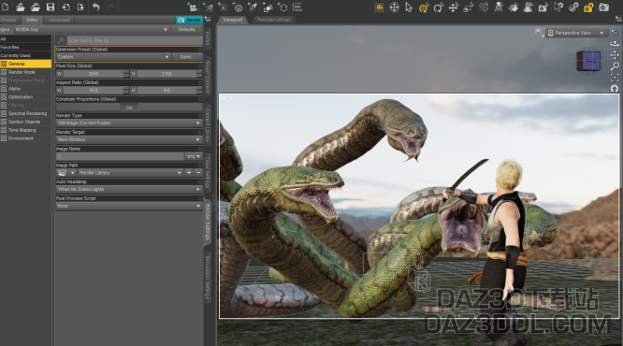This screenshot has height=346, width=623.
Task: Select the Scale tool
Action: (469, 7)
